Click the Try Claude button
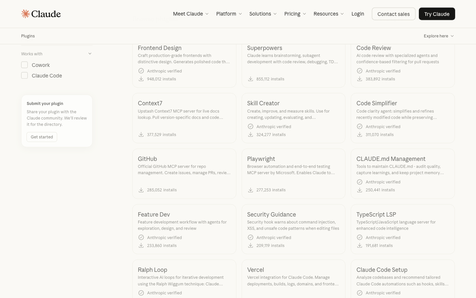Image resolution: width=476 pixels, height=298 pixels. click(437, 14)
